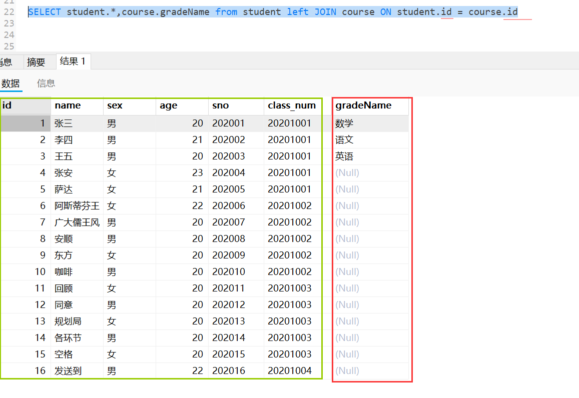The height and width of the screenshot is (398, 579).
Task: Select the cell containing 阿斯蒂芬王
Action: click(x=77, y=206)
